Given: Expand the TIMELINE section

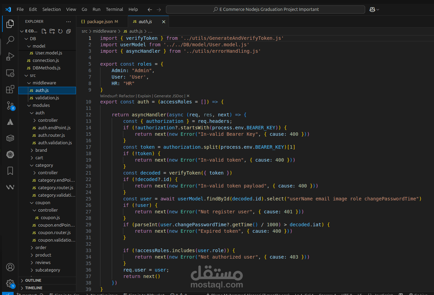Looking at the screenshot, I should pyautogui.click(x=47, y=288).
